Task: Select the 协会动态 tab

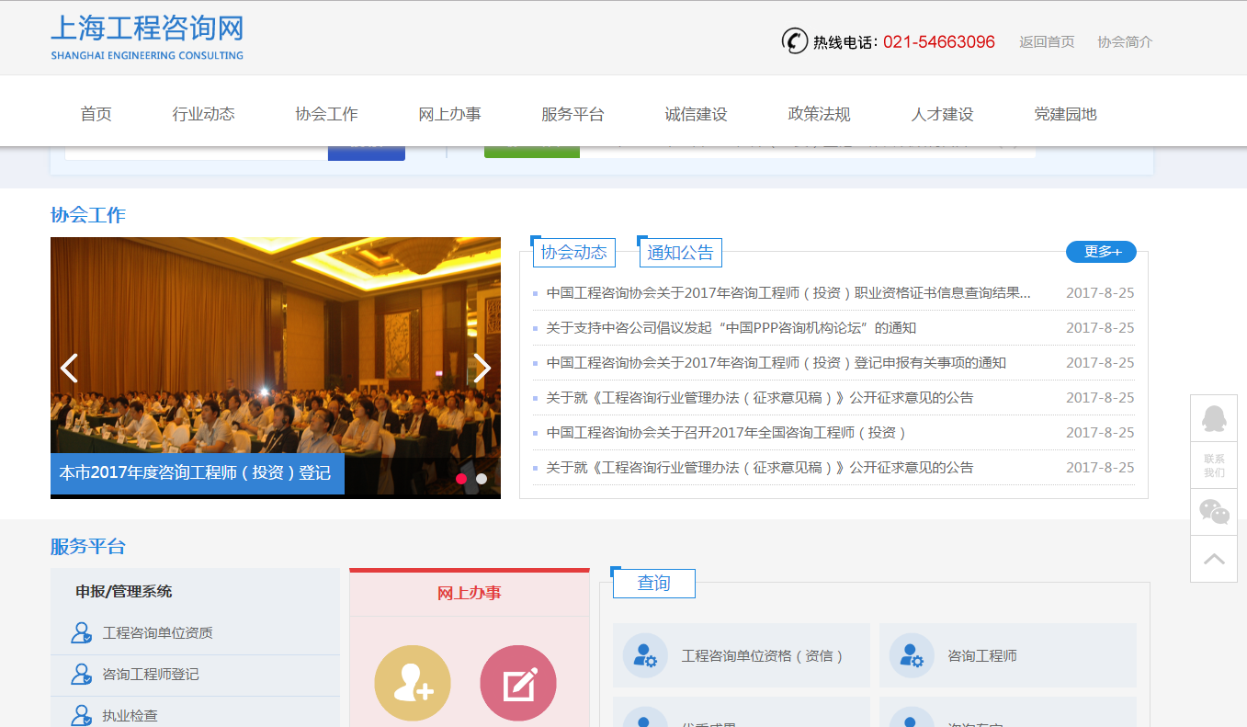Action: click(573, 252)
